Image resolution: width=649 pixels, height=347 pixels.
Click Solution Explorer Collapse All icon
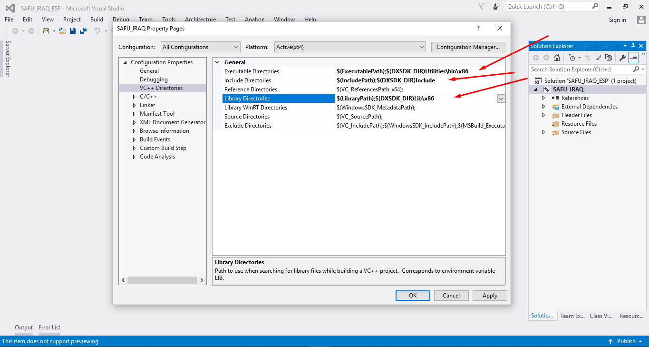click(598, 58)
